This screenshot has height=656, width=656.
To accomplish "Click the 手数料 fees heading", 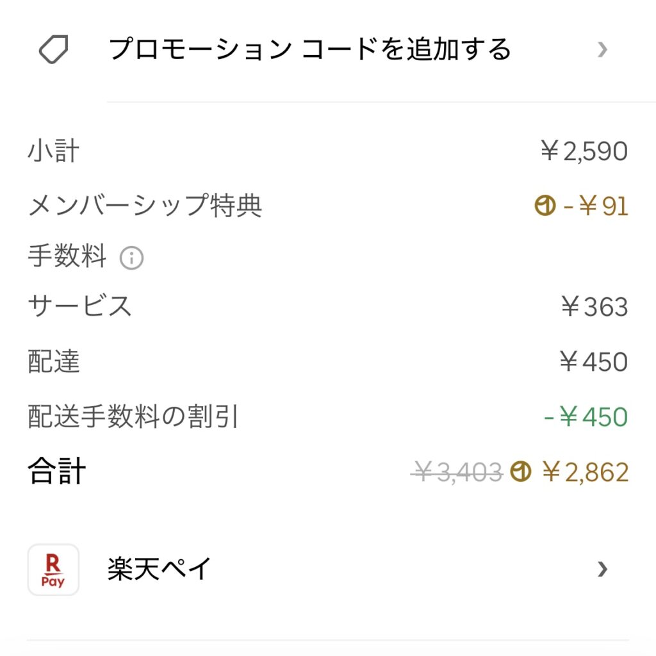I will pyautogui.click(x=67, y=257).
